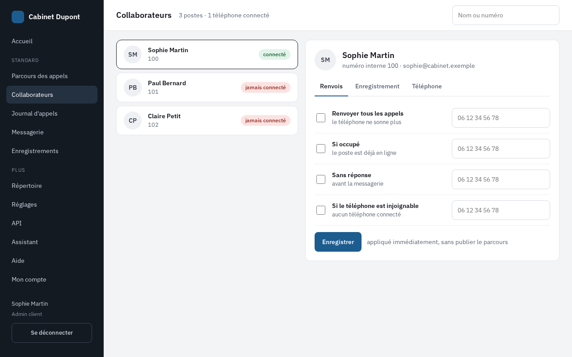Click Paul Bernard's 'jamais connecté' badge

(x=265, y=87)
